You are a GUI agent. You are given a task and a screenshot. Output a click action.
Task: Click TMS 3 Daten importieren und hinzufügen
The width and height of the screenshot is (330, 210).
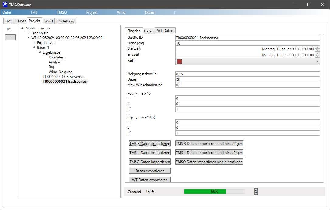209,144
